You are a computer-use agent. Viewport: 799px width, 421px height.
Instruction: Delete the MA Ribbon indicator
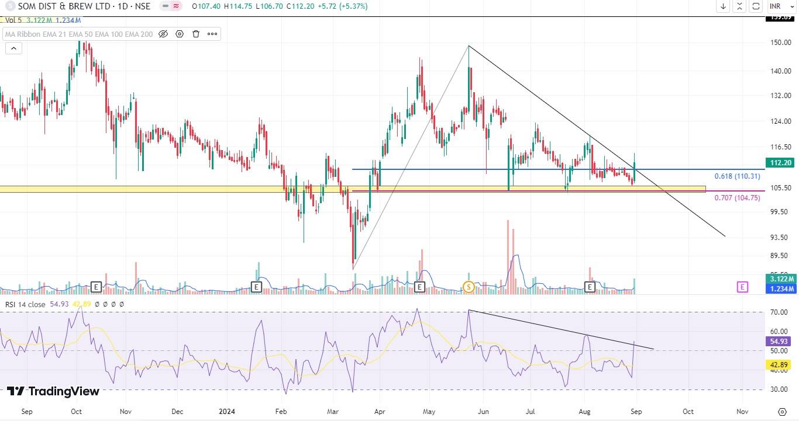(196, 34)
